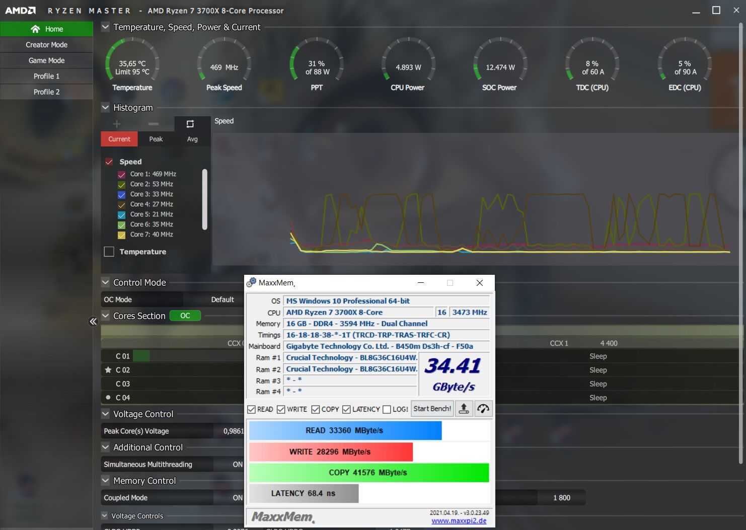Click MaxxMem upload results icon
The image size is (746, 530).
pyautogui.click(x=464, y=409)
